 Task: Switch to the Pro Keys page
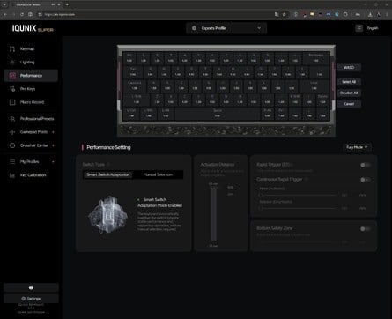tap(31, 89)
